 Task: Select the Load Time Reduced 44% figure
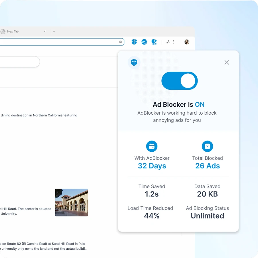[x=152, y=216]
